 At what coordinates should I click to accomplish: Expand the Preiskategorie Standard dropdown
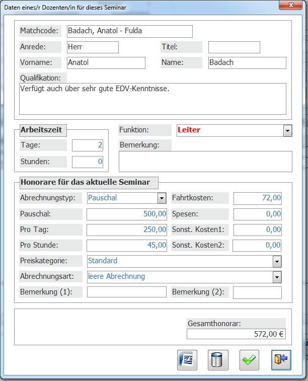(x=277, y=261)
